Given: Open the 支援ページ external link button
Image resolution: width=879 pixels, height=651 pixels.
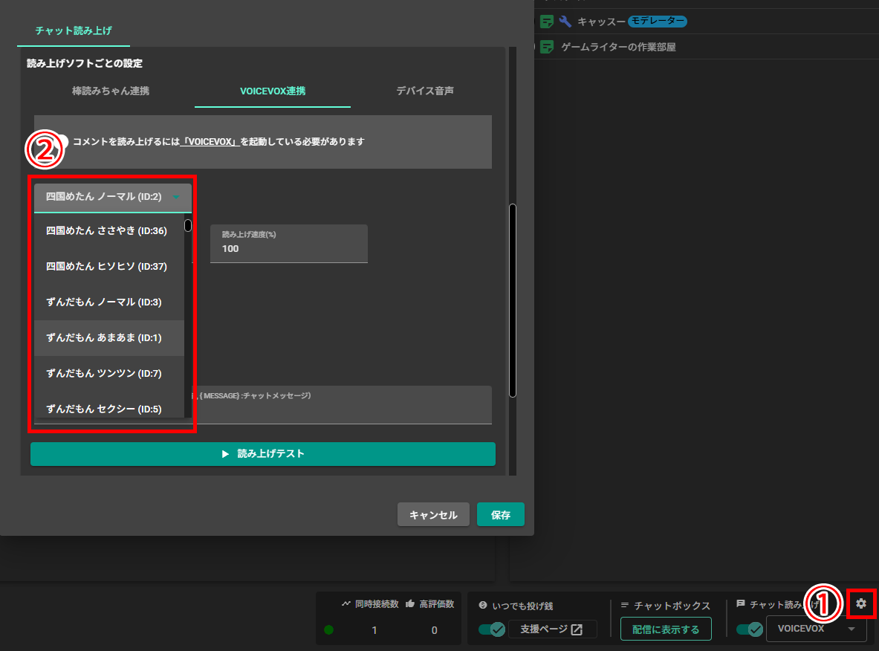Looking at the screenshot, I should [x=552, y=629].
